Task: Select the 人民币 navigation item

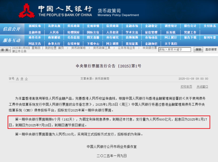Action: (54, 32)
